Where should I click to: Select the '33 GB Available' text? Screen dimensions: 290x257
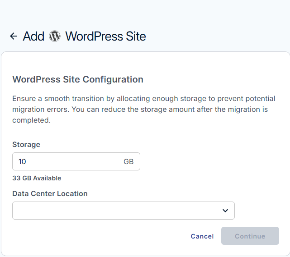pyautogui.click(x=37, y=178)
